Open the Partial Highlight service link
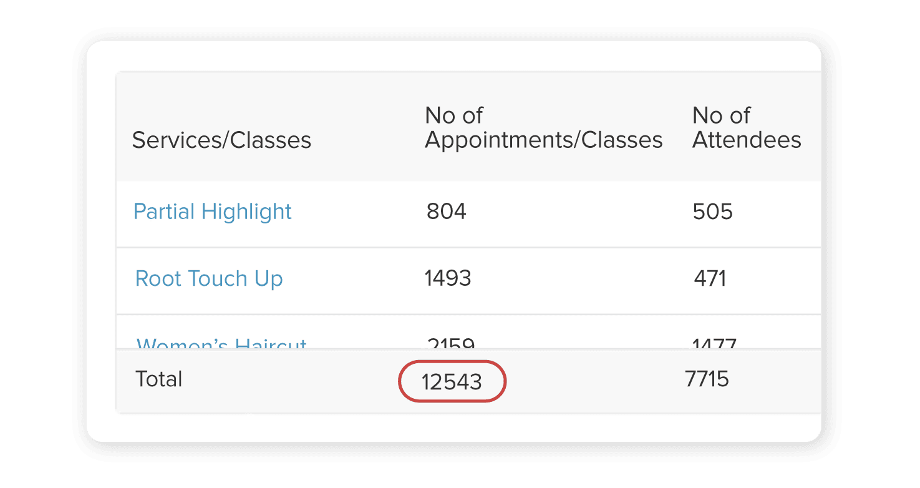This screenshot has width=920, height=488. [212, 212]
